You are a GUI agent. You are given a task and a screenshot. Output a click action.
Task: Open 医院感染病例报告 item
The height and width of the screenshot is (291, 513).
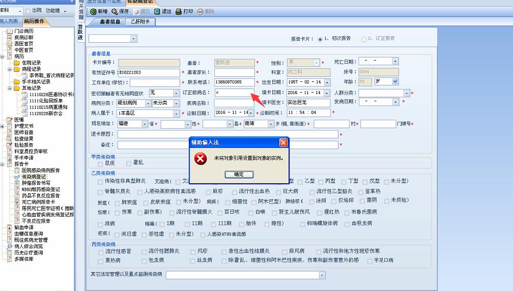(41, 170)
